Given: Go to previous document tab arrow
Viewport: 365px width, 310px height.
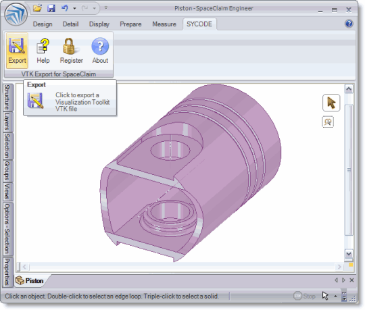Looking at the screenshot, I should tap(336, 280).
